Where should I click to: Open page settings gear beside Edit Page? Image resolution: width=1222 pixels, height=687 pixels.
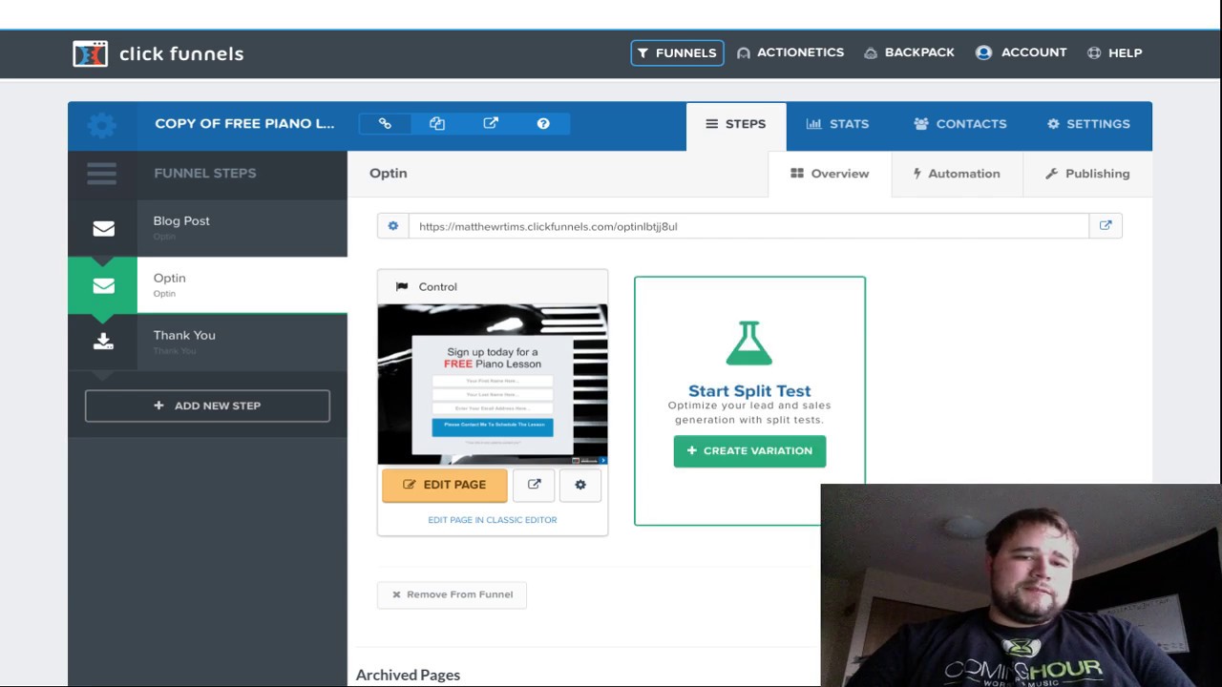[580, 485]
